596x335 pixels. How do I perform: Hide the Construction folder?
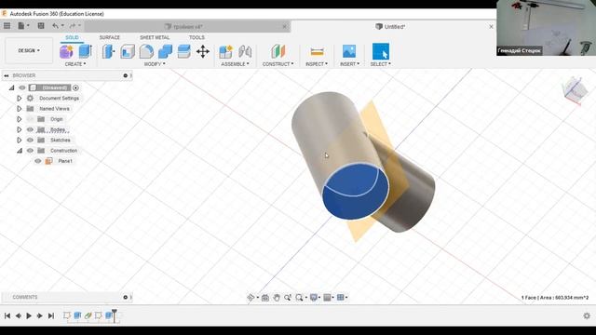coord(30,151)
